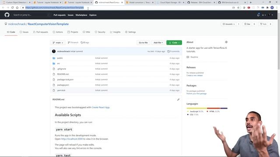Open the green Code dropdown
Viewport: 280px width, 157px height.
[x=174, y=43]
